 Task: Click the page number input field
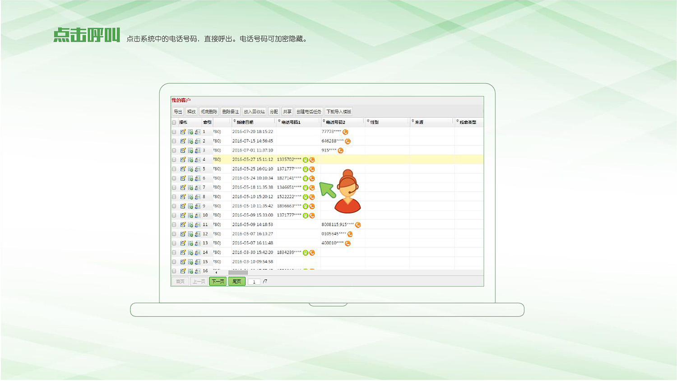(x=254, y=282)
